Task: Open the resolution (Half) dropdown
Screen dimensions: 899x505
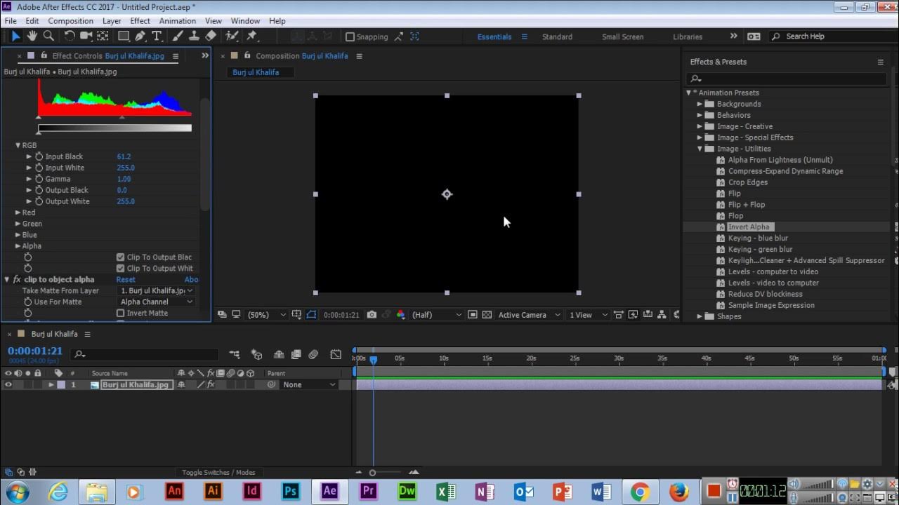Action: (437, 315)
